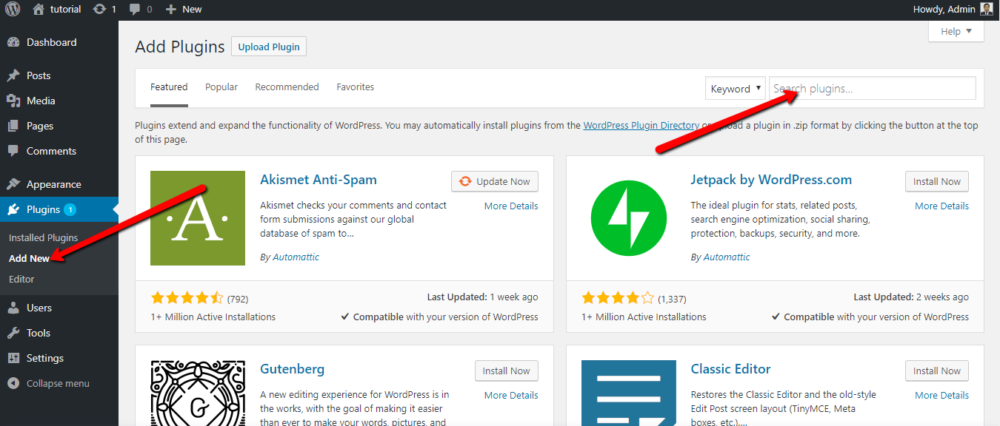Click the Comments bubble icon in sidebar

coord(13,151)
